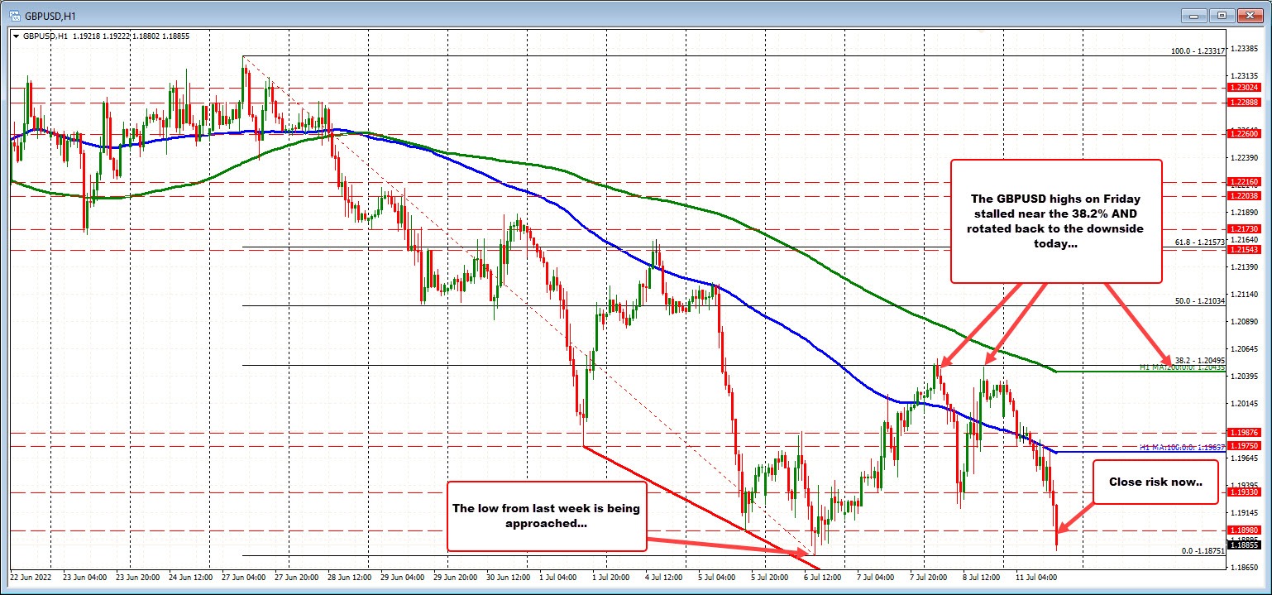This screenshot has height=595, width=1272.
Task: Click the '22 Jun 2022' date on time axis
Action: 30,576
